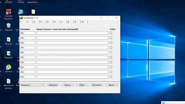Screen dimensions: 185x104
Task: Click third row Клавиша key field
Action: point(28,43)
